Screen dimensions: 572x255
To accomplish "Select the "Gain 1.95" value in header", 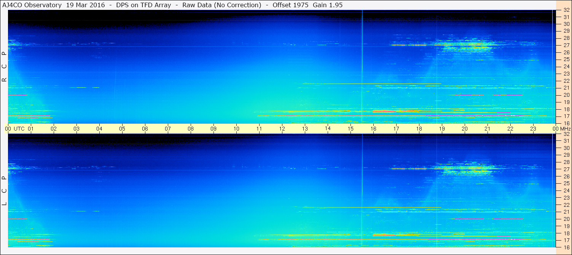I will pyautogui.click(x=328, y=5).
